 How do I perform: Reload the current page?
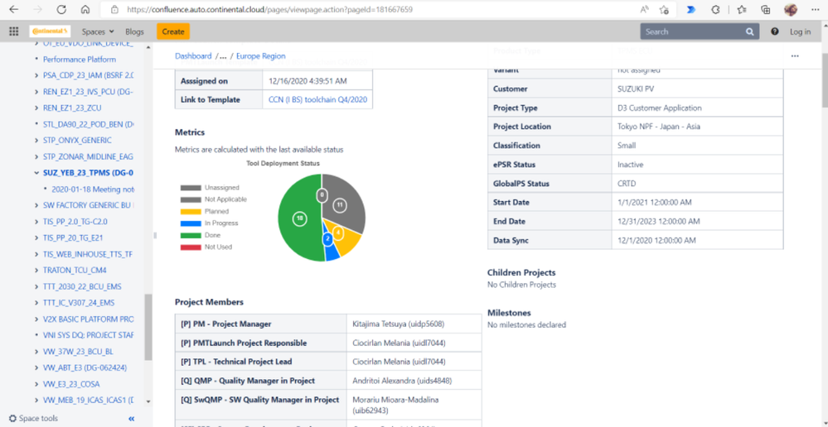point(61,9)
